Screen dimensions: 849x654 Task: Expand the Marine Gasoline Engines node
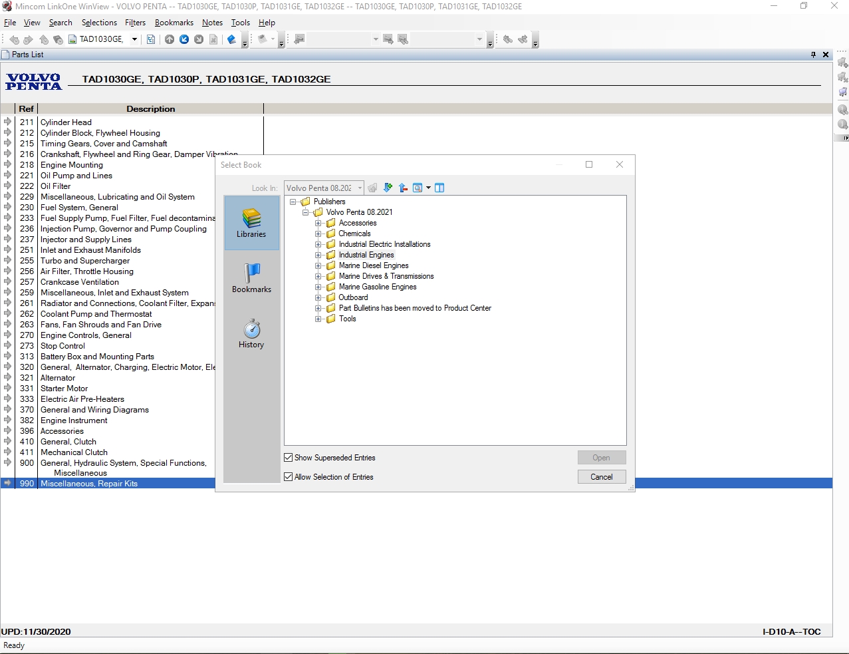(318, 287)
